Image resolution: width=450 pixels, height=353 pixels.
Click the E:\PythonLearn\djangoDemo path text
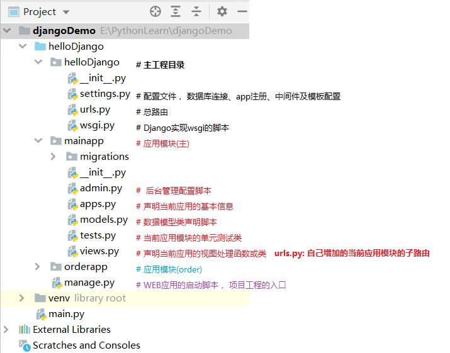pyautogui.click(x=166, y=31)
